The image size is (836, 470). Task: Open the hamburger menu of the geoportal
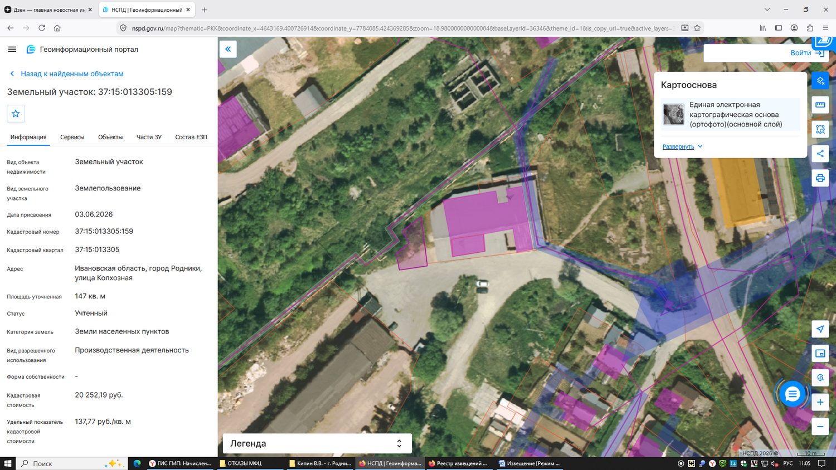(12, 49)
